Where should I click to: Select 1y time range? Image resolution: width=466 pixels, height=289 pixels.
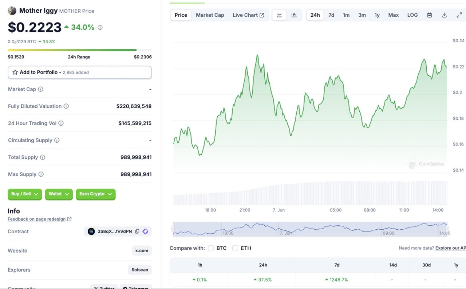[377, 15]
